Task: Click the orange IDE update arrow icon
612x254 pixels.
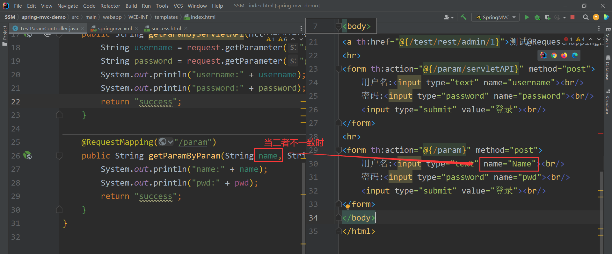Action: point(596,17)
